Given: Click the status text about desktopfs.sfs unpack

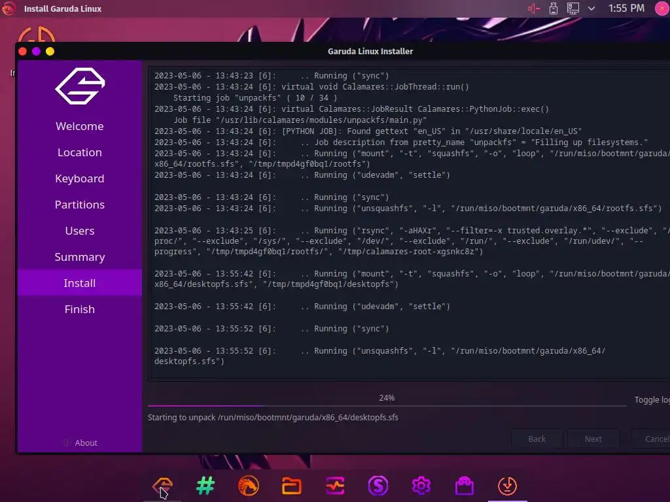Looking at the screenshot, I should 273,418.
